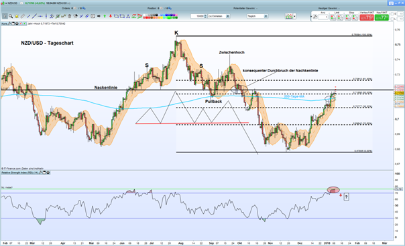
Task: Select the horizontal line drawing tool
Action: click(40, 16)
